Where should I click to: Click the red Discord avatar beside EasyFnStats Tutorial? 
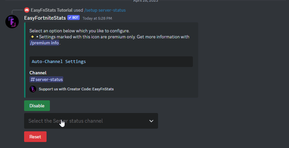pos(27,10)
